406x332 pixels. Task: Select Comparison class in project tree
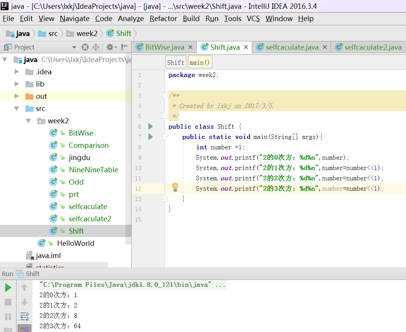[88, 145]
